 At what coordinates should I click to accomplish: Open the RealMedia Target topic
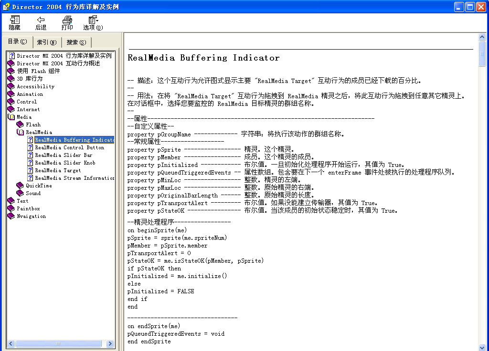(x=58, y=170)
